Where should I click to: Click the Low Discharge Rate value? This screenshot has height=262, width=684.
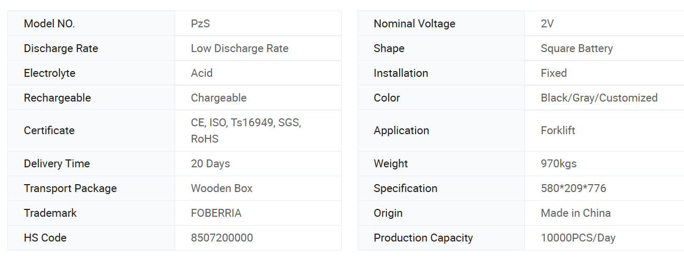pyautogui.click(x=239, y=48)
